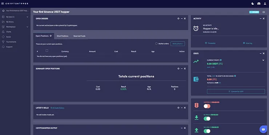Open Tournaments in the sidebar
Screen dimensions: 269x135
[11, 42]
